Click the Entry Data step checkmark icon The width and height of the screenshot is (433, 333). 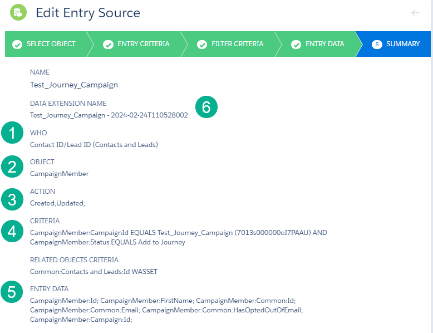tap(296, 44)
